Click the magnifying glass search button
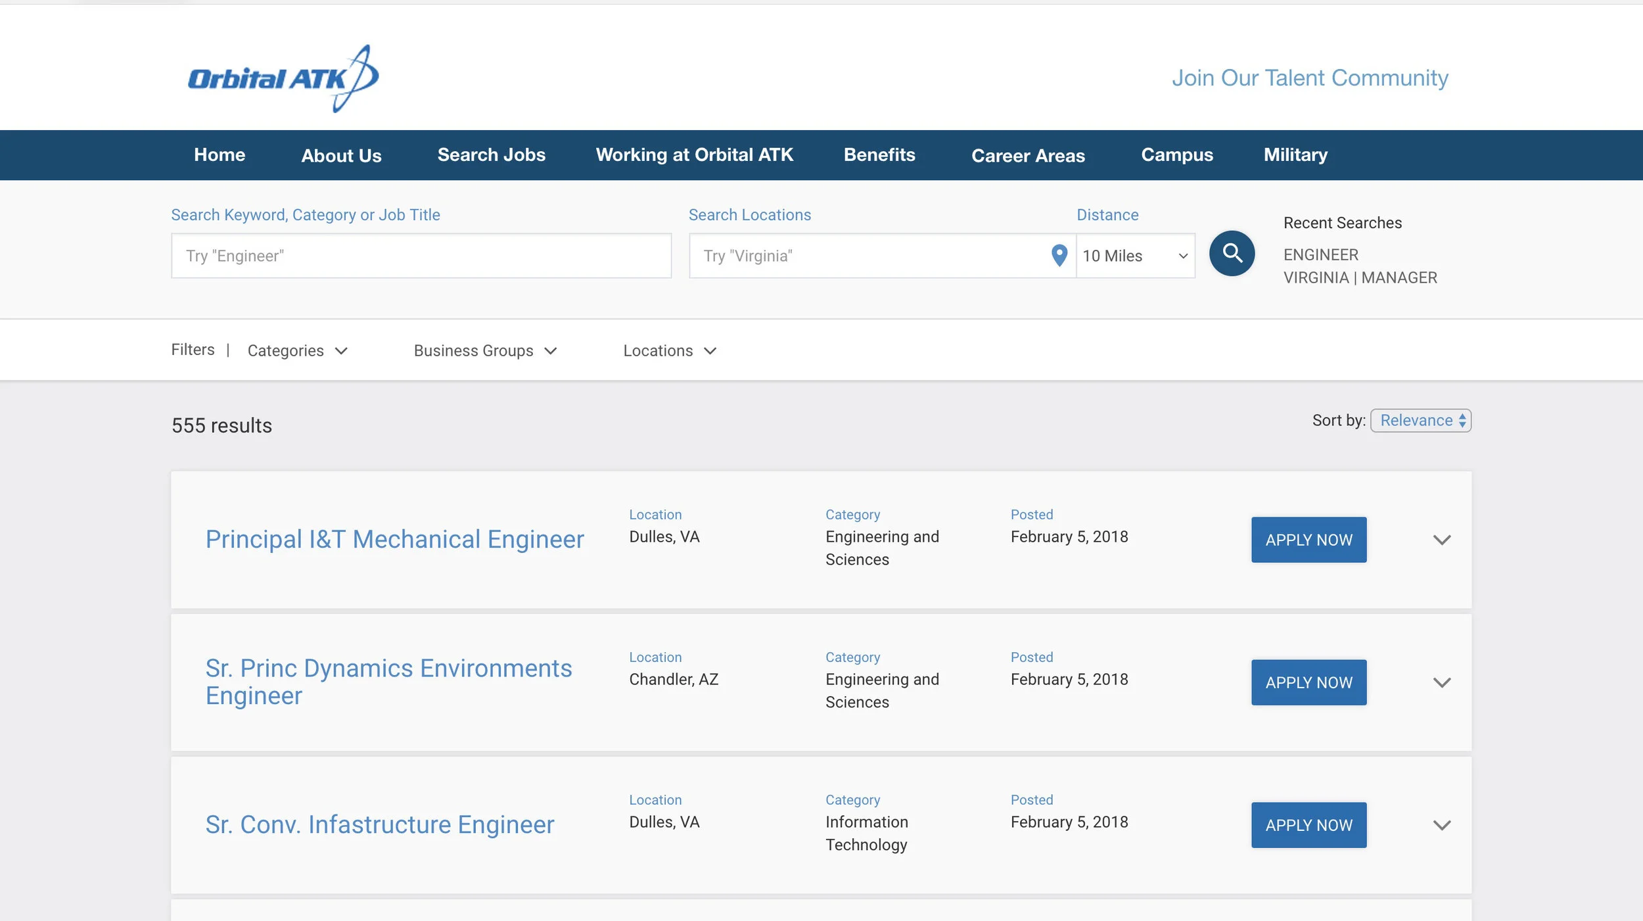Viewport: 1643px width, 921px height. 1232,254
